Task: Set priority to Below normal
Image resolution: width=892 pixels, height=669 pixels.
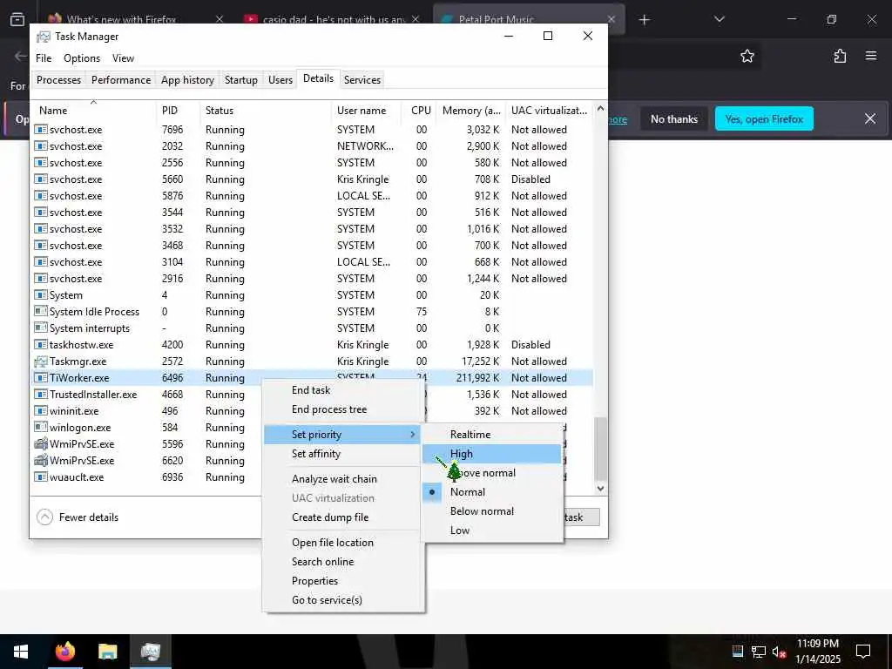Action: [492, 510]
